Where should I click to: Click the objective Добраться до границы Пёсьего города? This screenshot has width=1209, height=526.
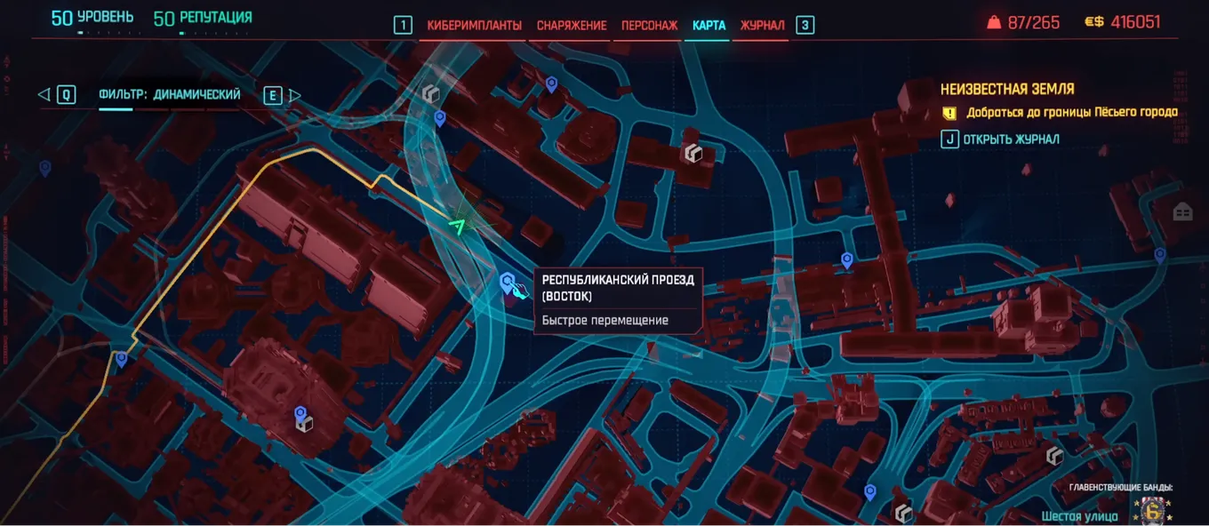[x=1072, y=113]
